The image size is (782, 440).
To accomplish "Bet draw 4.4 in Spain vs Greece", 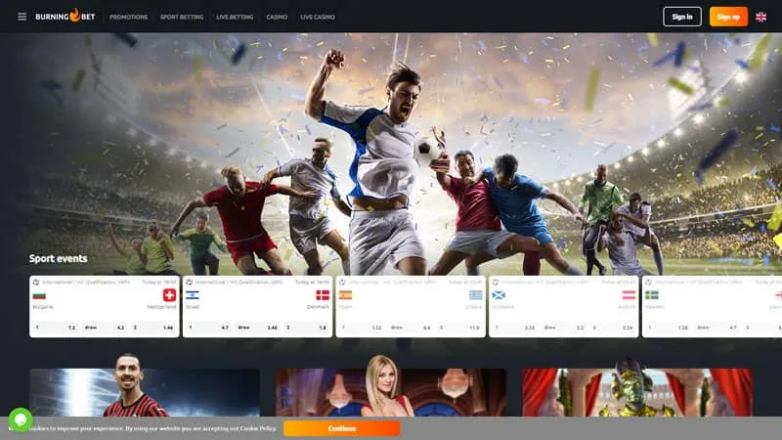I will coord(411,328).
